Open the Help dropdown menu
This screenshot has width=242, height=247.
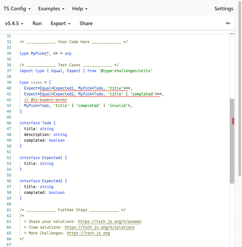(x=80, y=8)
